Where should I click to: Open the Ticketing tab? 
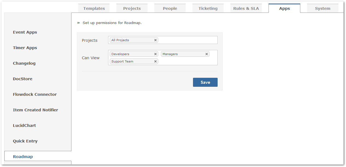[208, 8]
